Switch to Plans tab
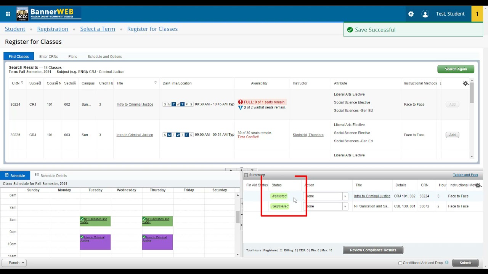488x274 pixels. pos(73,56)
